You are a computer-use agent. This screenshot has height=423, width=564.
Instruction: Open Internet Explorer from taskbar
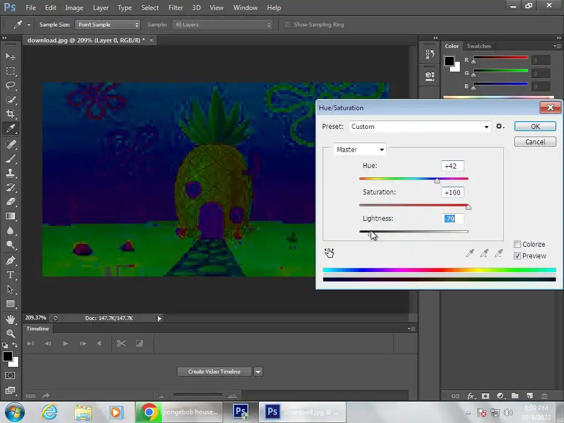tap(49, 412)
